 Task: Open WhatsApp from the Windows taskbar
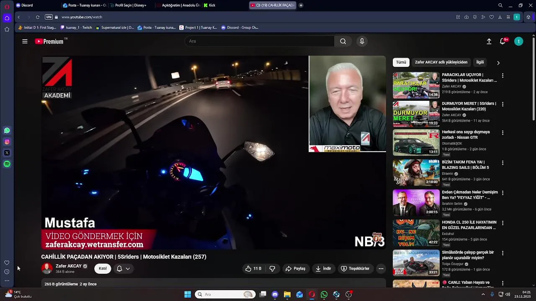[x=324, y=294]
